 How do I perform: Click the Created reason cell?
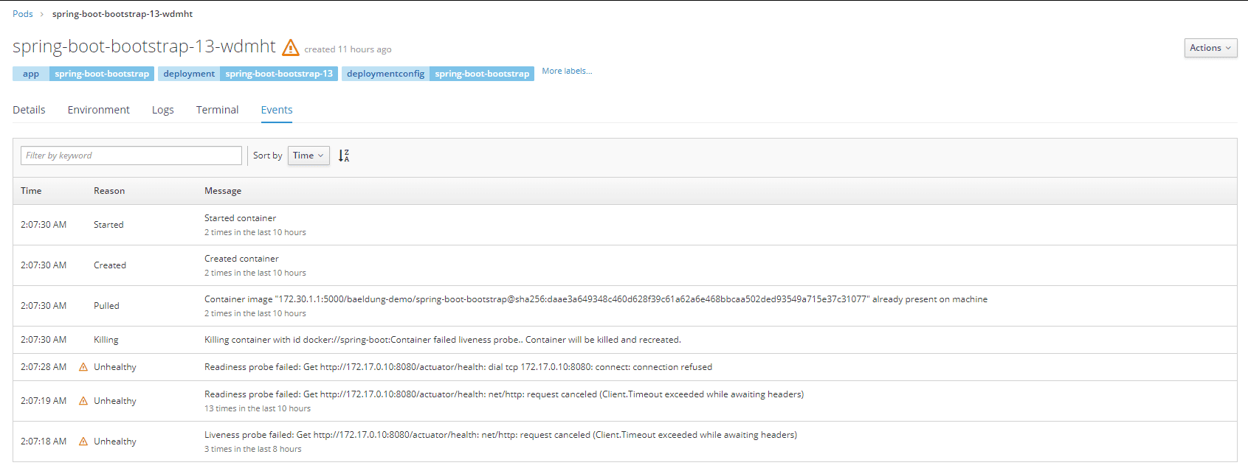(110, 265)
